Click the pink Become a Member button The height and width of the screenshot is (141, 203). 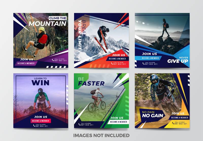click(41, 121)
